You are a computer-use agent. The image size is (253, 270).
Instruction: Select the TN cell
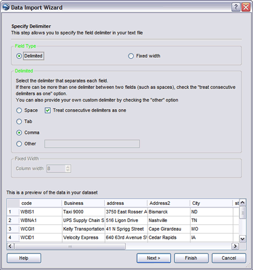[x=211, y=220]
